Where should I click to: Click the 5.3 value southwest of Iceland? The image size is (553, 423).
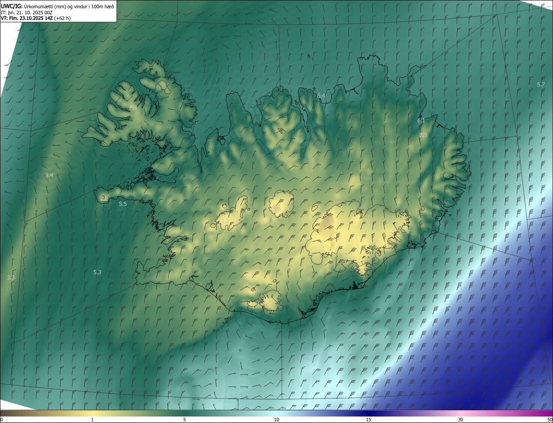pyautogui.click(x=97, y=272)
